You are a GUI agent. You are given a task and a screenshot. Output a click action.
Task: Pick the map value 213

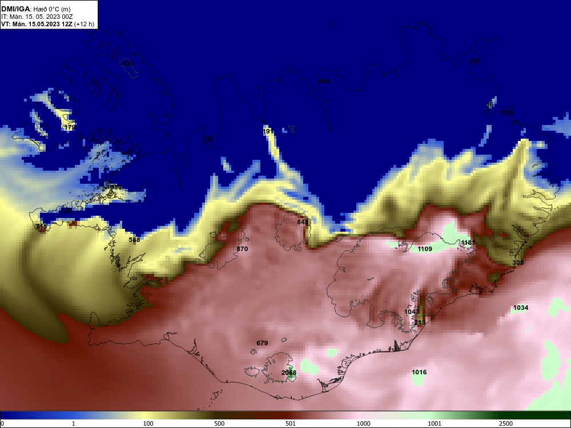click(420, 322)
